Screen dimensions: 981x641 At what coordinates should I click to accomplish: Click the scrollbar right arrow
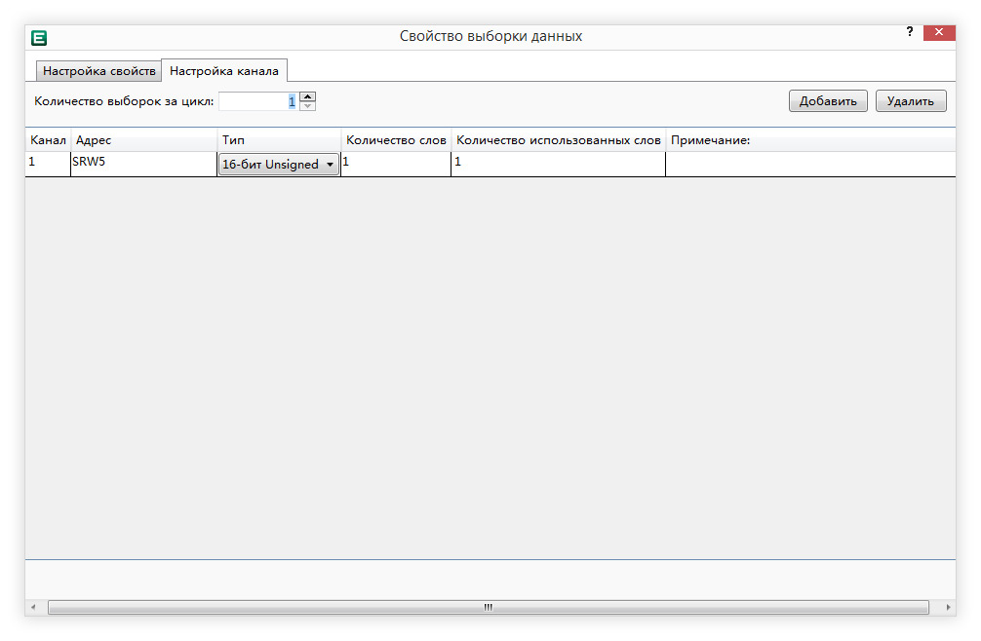(x=948, y=607)
